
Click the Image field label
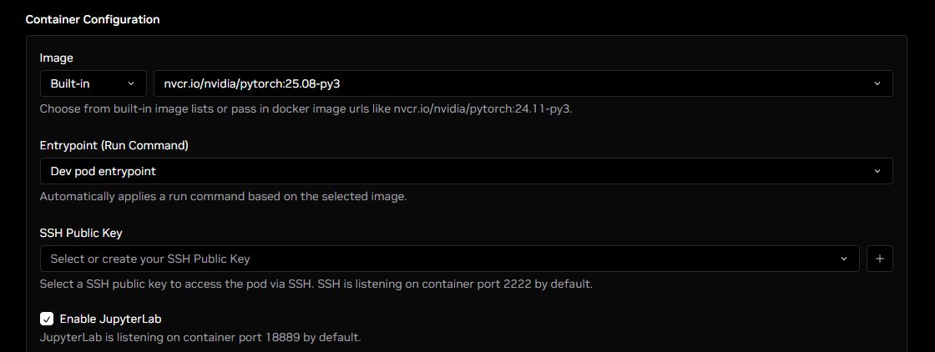click(56, 58)
